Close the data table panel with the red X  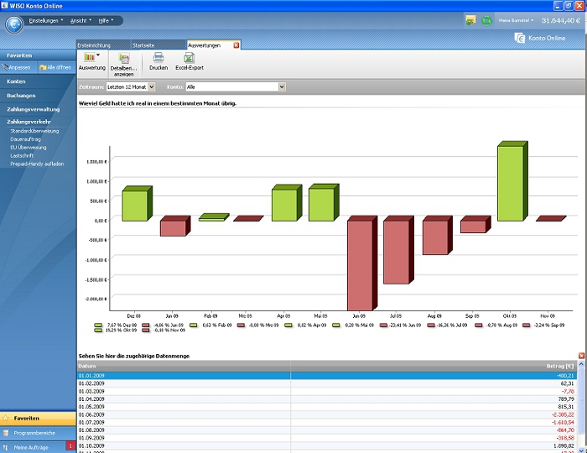click(x=581, y=356)
